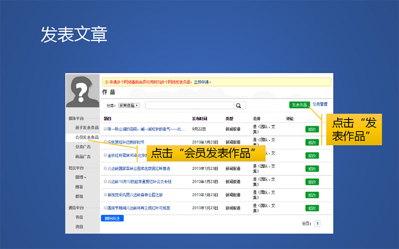Go to 商品广告 sidebar item

pos(82,156)
